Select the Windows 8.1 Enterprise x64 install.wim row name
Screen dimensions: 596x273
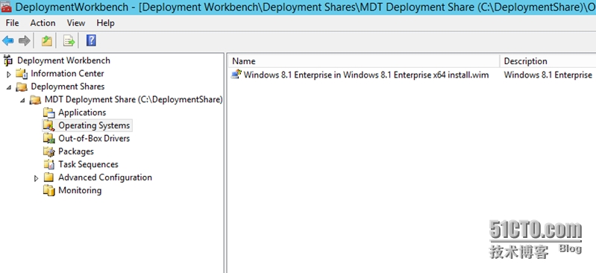(366, 75)
